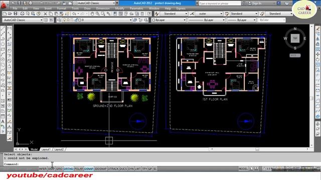Viewport: 321px width, 180px height.
Task: Select the Multiline Text 'A' tool
Action: (x=3, y=121)
